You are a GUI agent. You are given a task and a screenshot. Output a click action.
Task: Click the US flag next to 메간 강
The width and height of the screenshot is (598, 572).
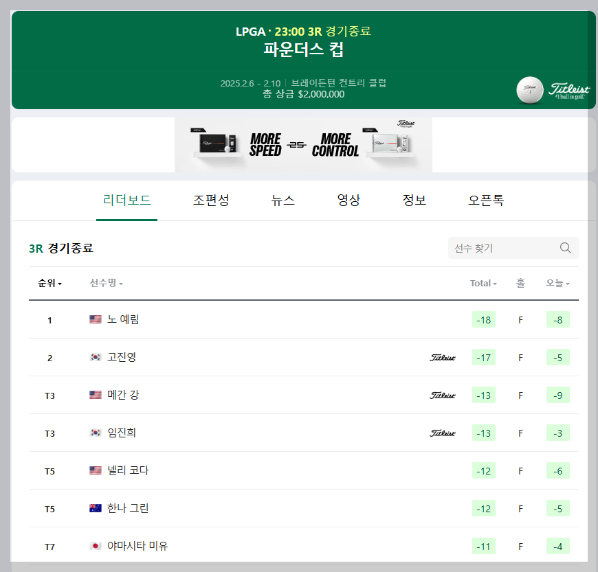96,395
